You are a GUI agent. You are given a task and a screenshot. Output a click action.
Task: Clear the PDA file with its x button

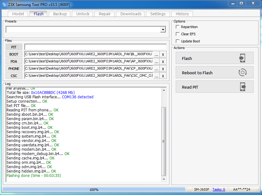[163, 61]
